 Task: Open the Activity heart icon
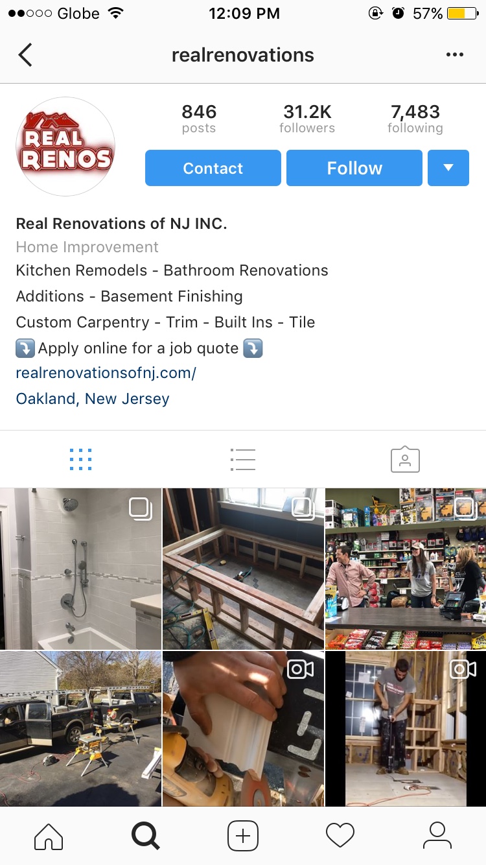[x=340, y=835]
